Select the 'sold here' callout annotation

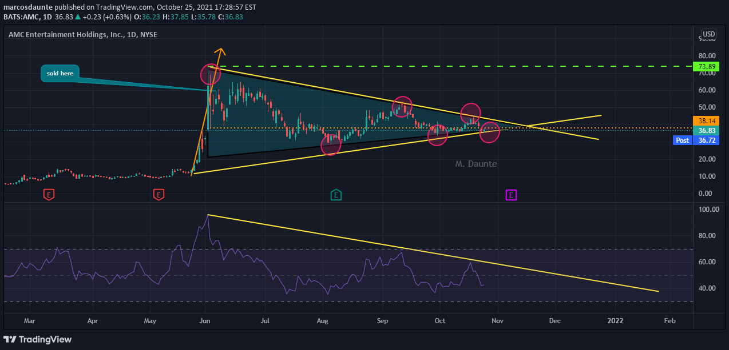60,73
